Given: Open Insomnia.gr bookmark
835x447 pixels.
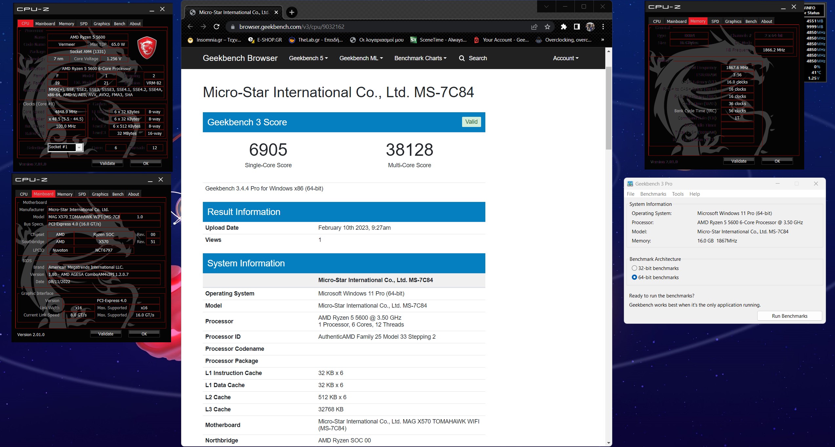Looking at the screenshot, I should coord(214,40).
